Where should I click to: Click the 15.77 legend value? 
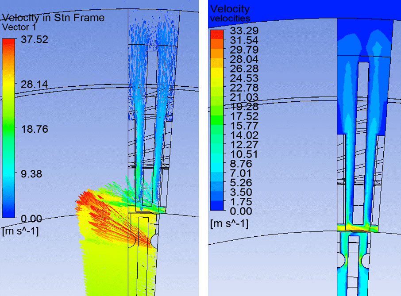pyautogui.click(x=244, y=126)
